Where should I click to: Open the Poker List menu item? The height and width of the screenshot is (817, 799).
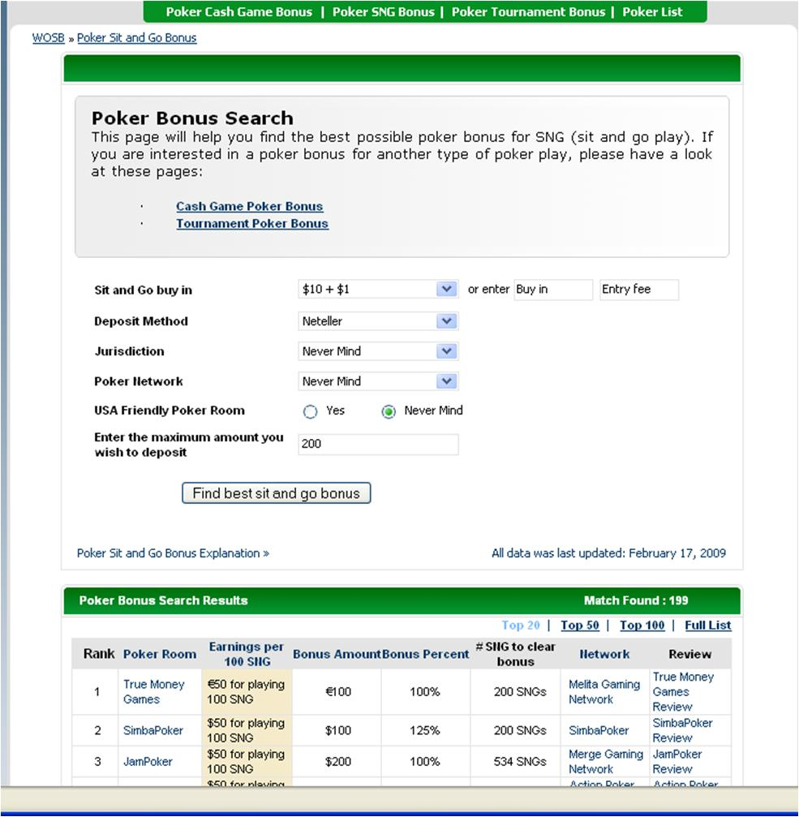(652, 12)
